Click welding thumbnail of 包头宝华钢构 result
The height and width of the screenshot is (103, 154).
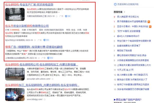(15, 95)
